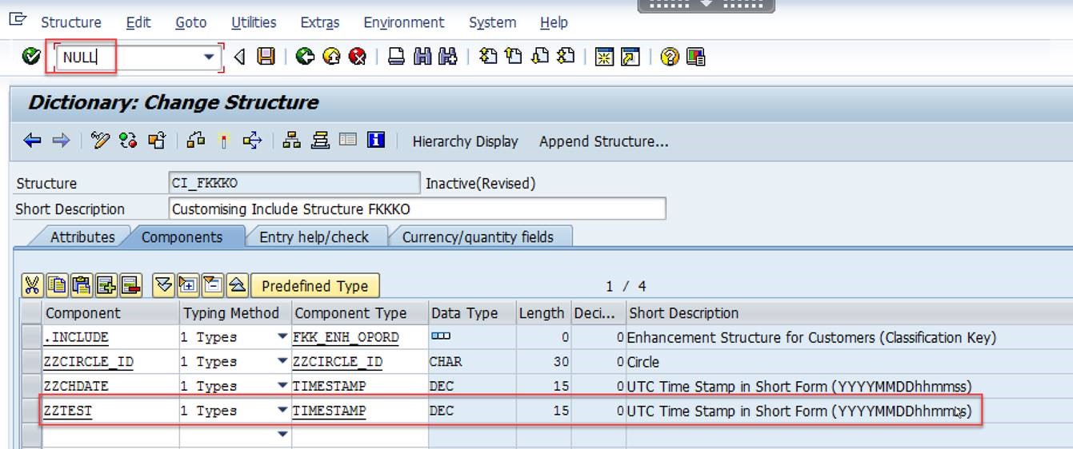Screen dimensions: 1073x449
Task: Click the green checkmark Enter icon
Action: pos(31,57)
